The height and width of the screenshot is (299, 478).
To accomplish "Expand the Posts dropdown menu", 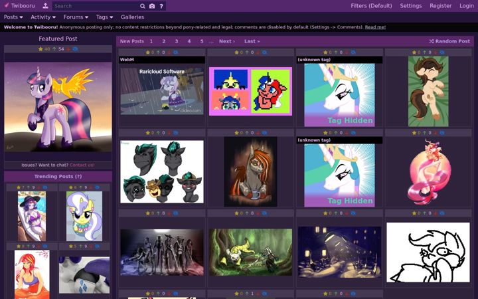I will [13, 17].
